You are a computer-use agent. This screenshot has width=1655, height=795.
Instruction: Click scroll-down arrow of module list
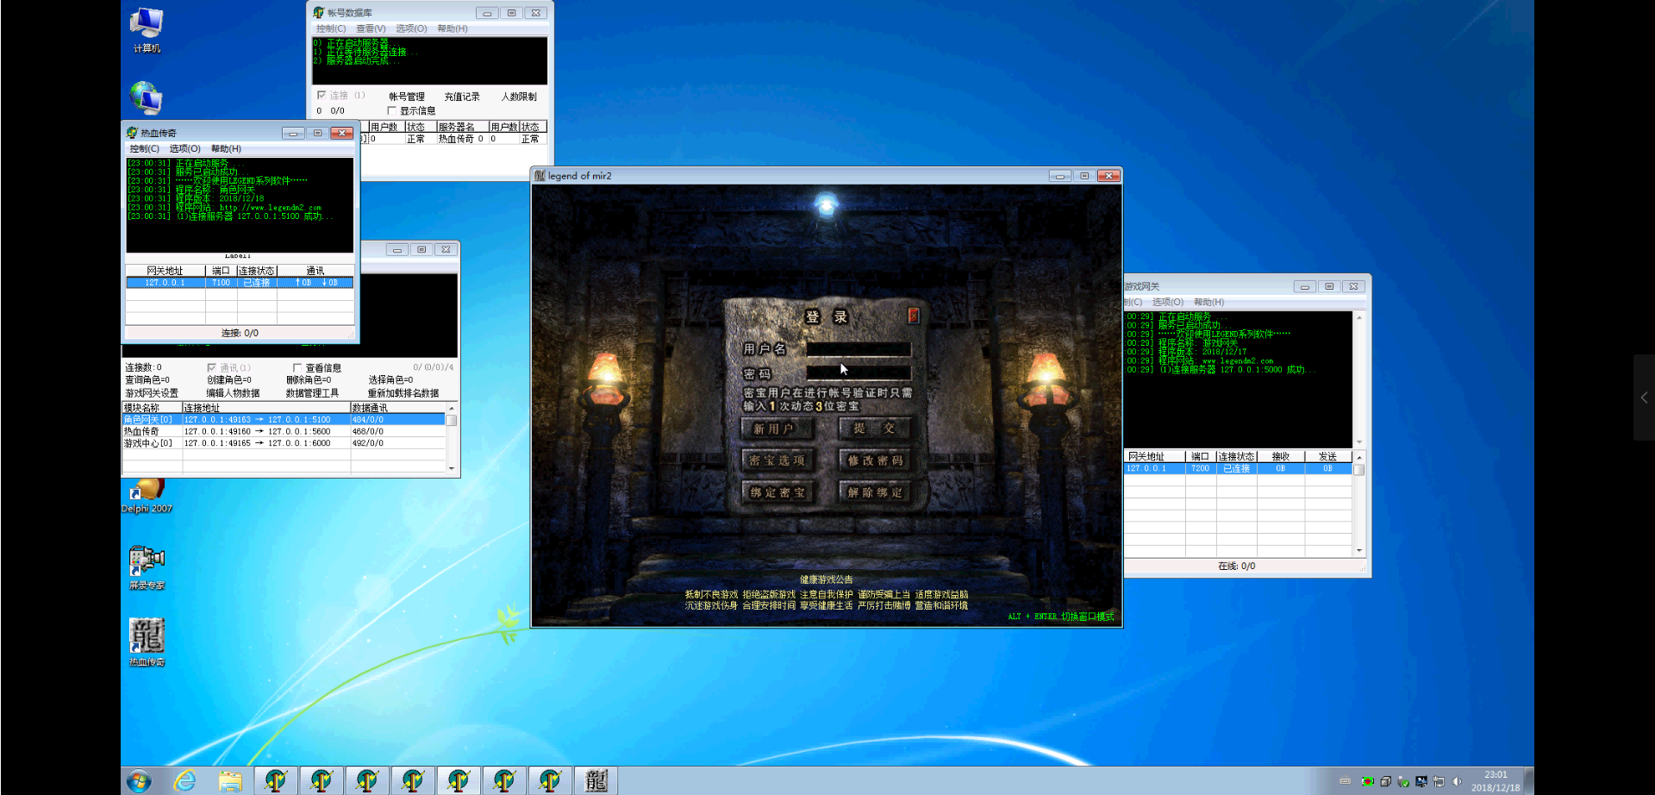(452, 468)
